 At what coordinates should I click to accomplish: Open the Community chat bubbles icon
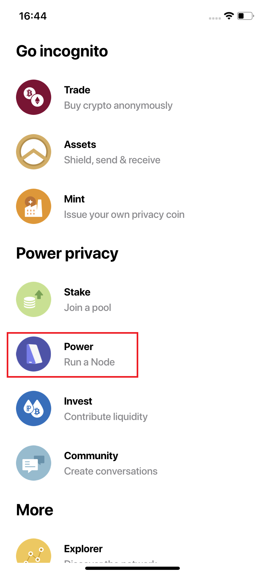(34, 463)
